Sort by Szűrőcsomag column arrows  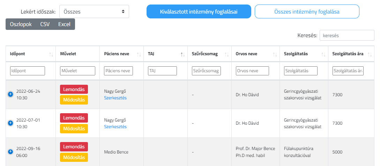227,55
